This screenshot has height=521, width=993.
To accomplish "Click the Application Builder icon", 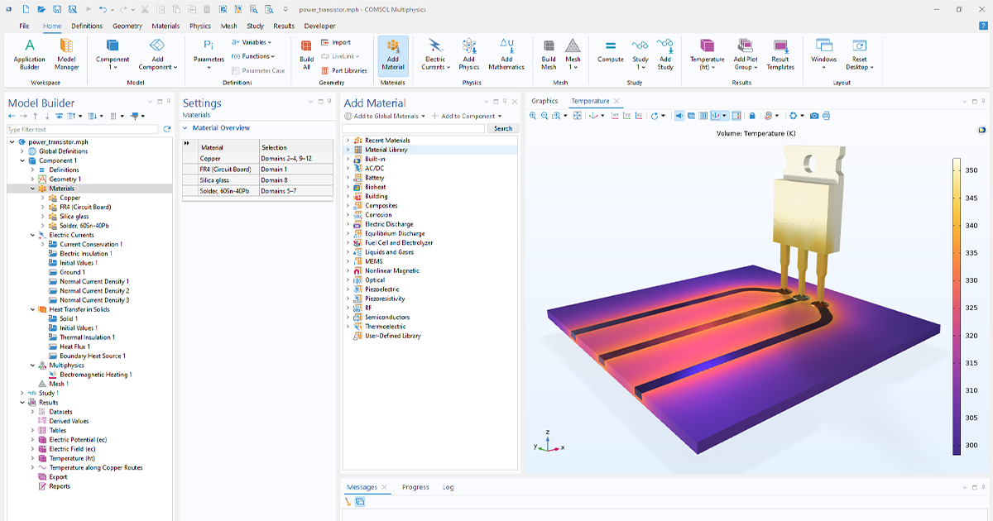I will [x=30, y=55].
